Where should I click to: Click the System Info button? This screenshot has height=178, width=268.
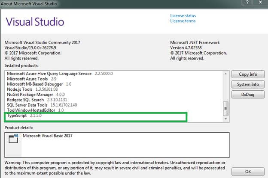[248, 84]
